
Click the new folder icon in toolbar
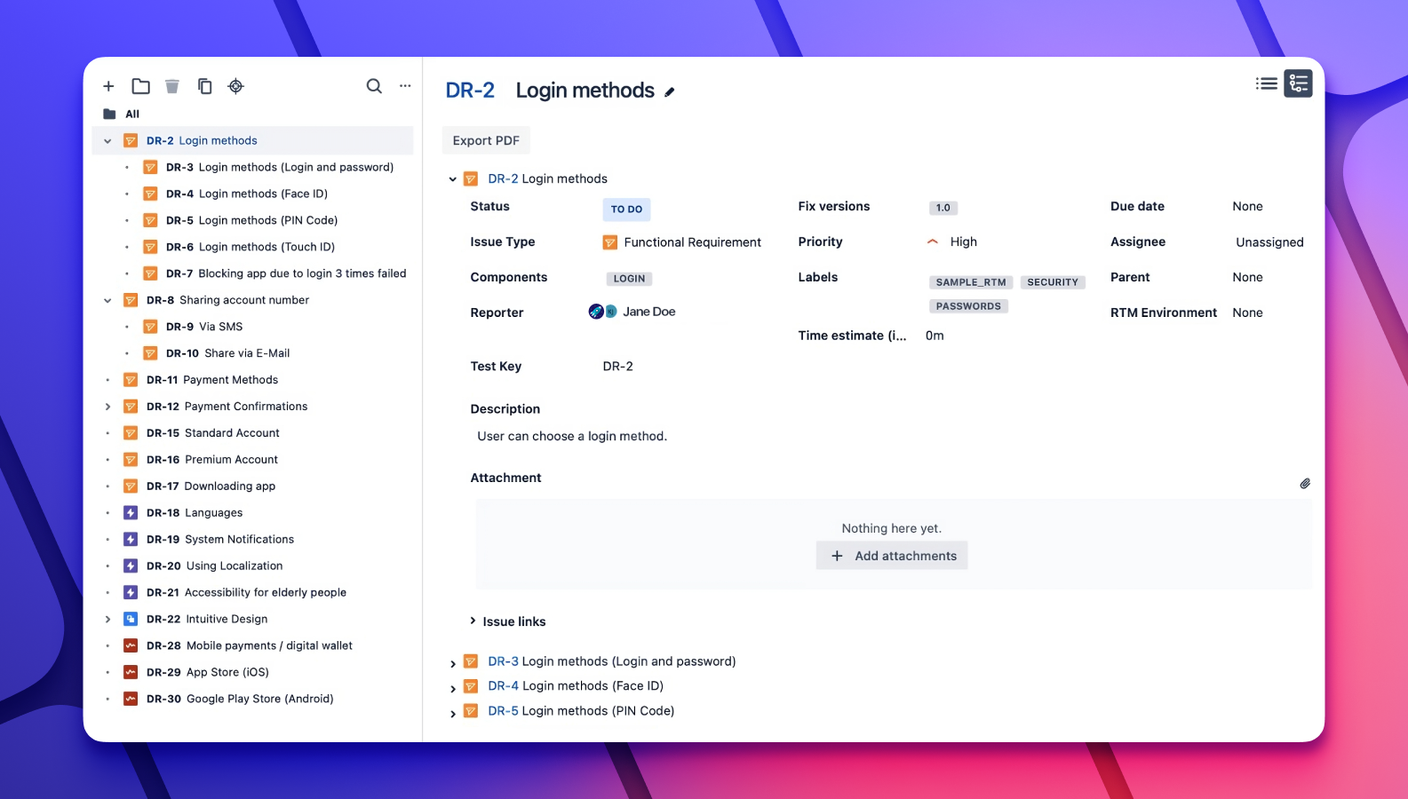[x=140, y=86]
